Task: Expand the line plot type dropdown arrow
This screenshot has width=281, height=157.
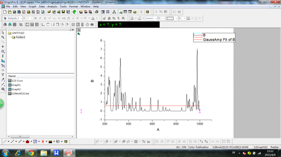Action: pyautogui.click(x=8, y=142)
